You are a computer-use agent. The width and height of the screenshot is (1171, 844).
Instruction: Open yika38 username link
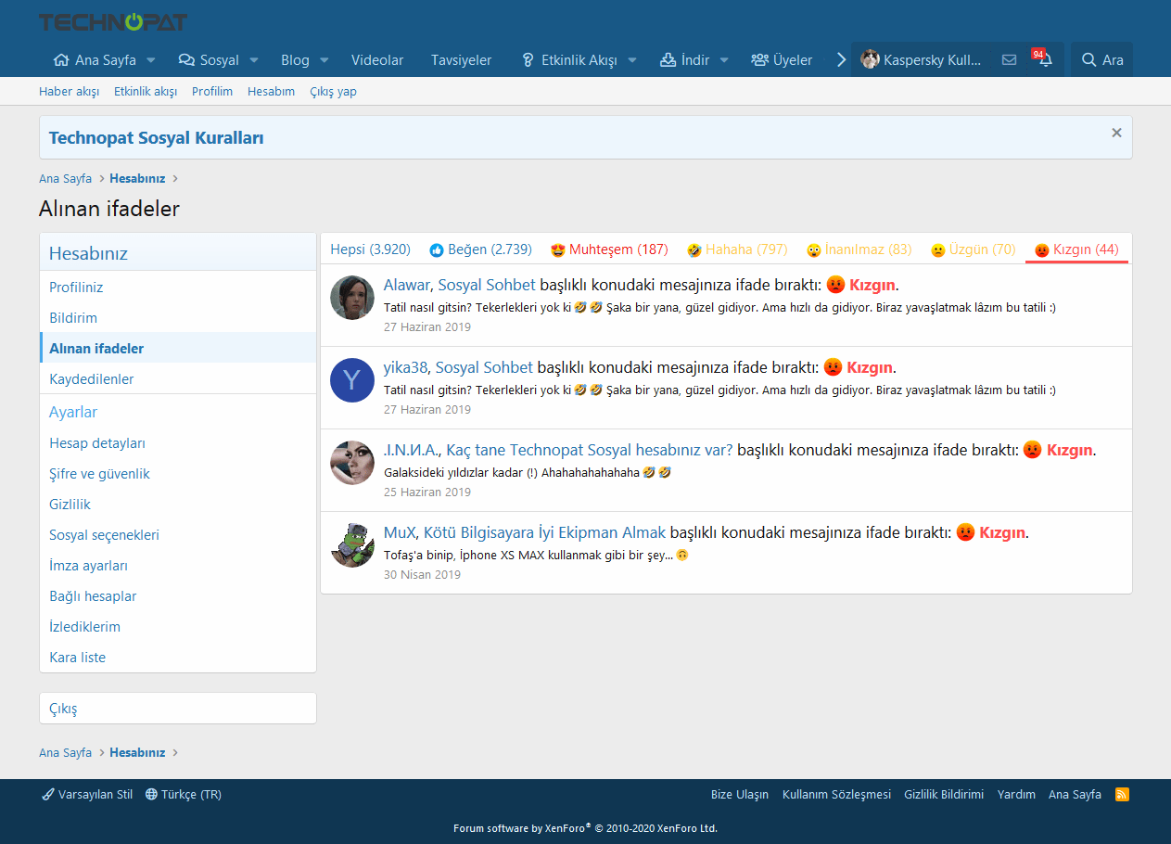405,367
